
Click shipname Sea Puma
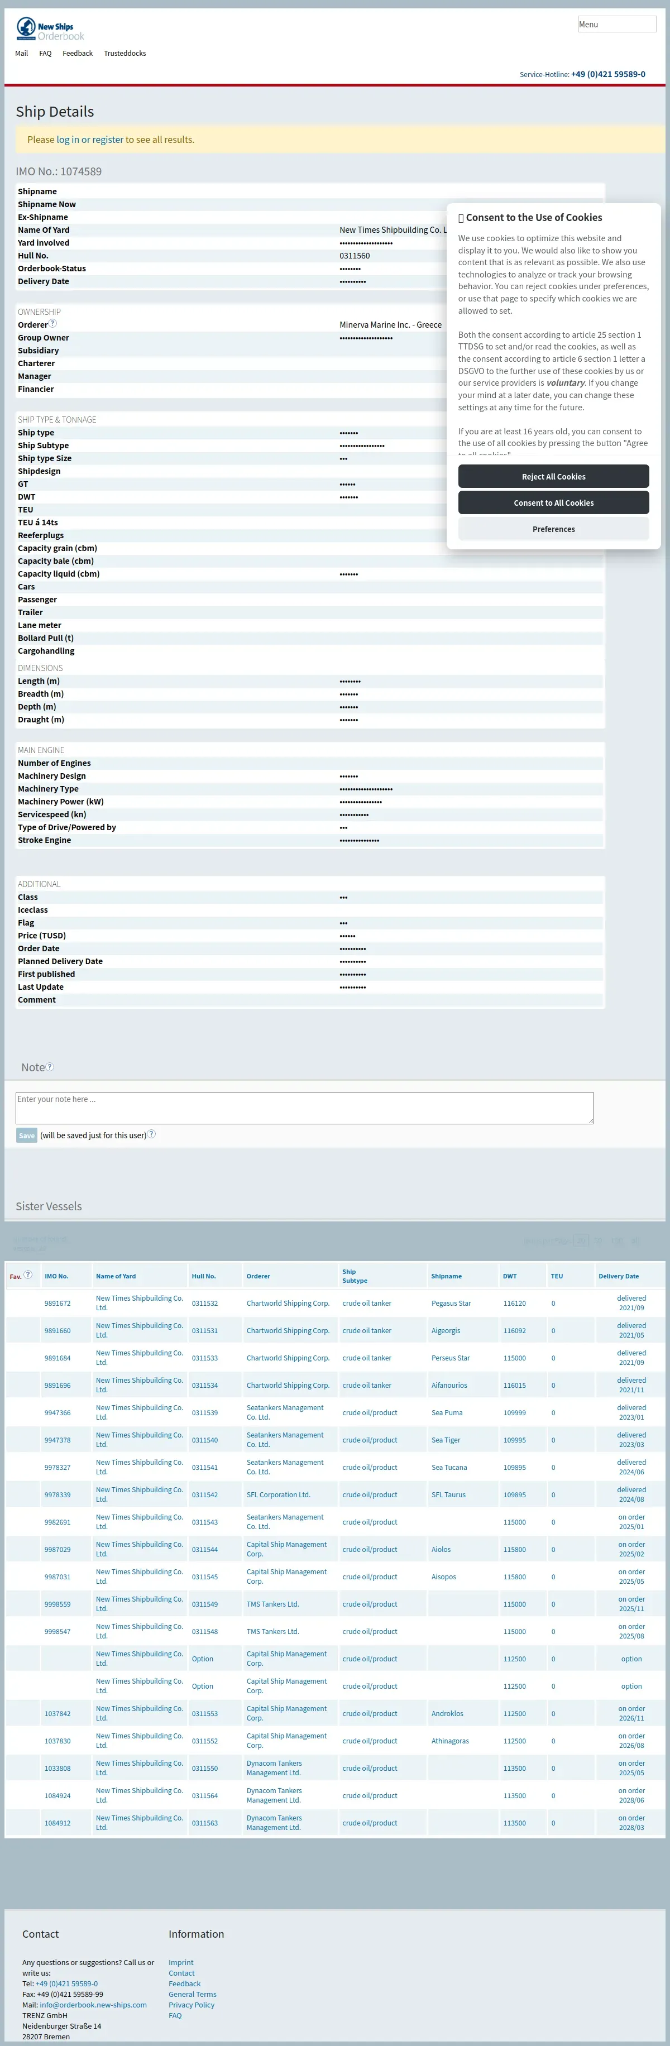pos(447,1413)
